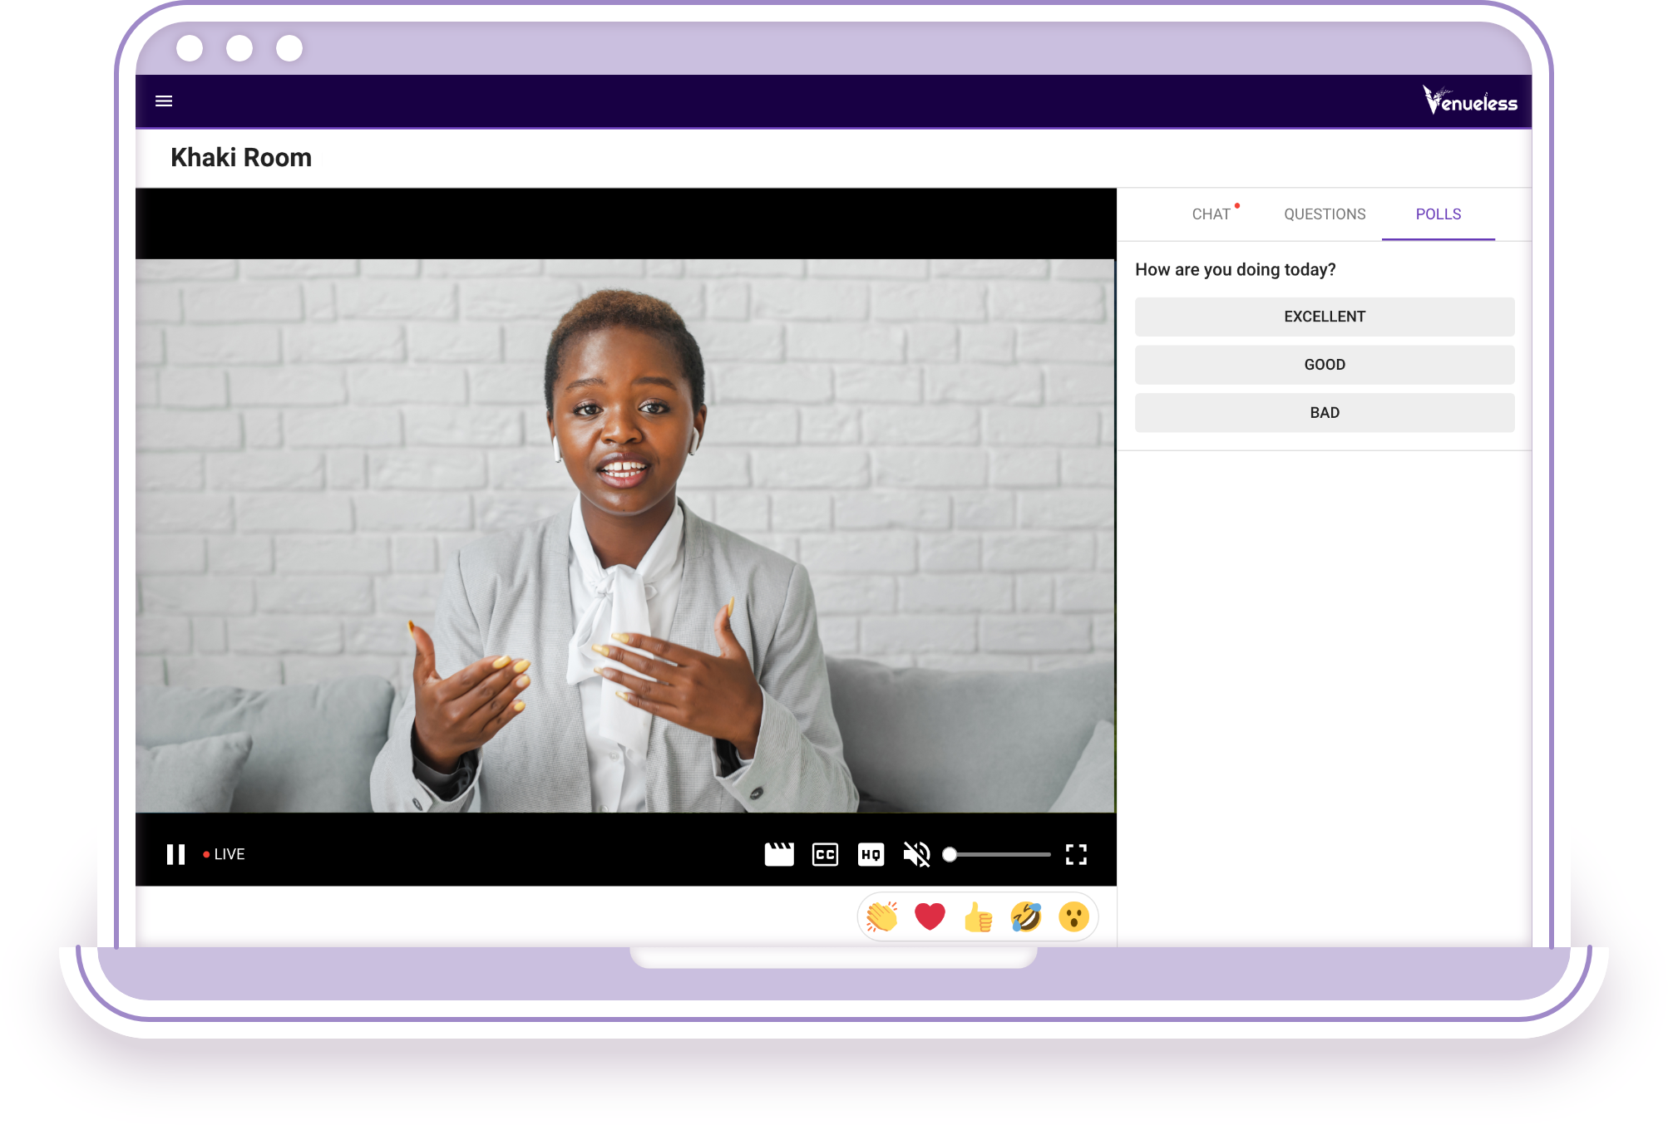Send surprised face reaction
The width and height of the screenshot is (1668, 1125).
tap(1073, 917)
